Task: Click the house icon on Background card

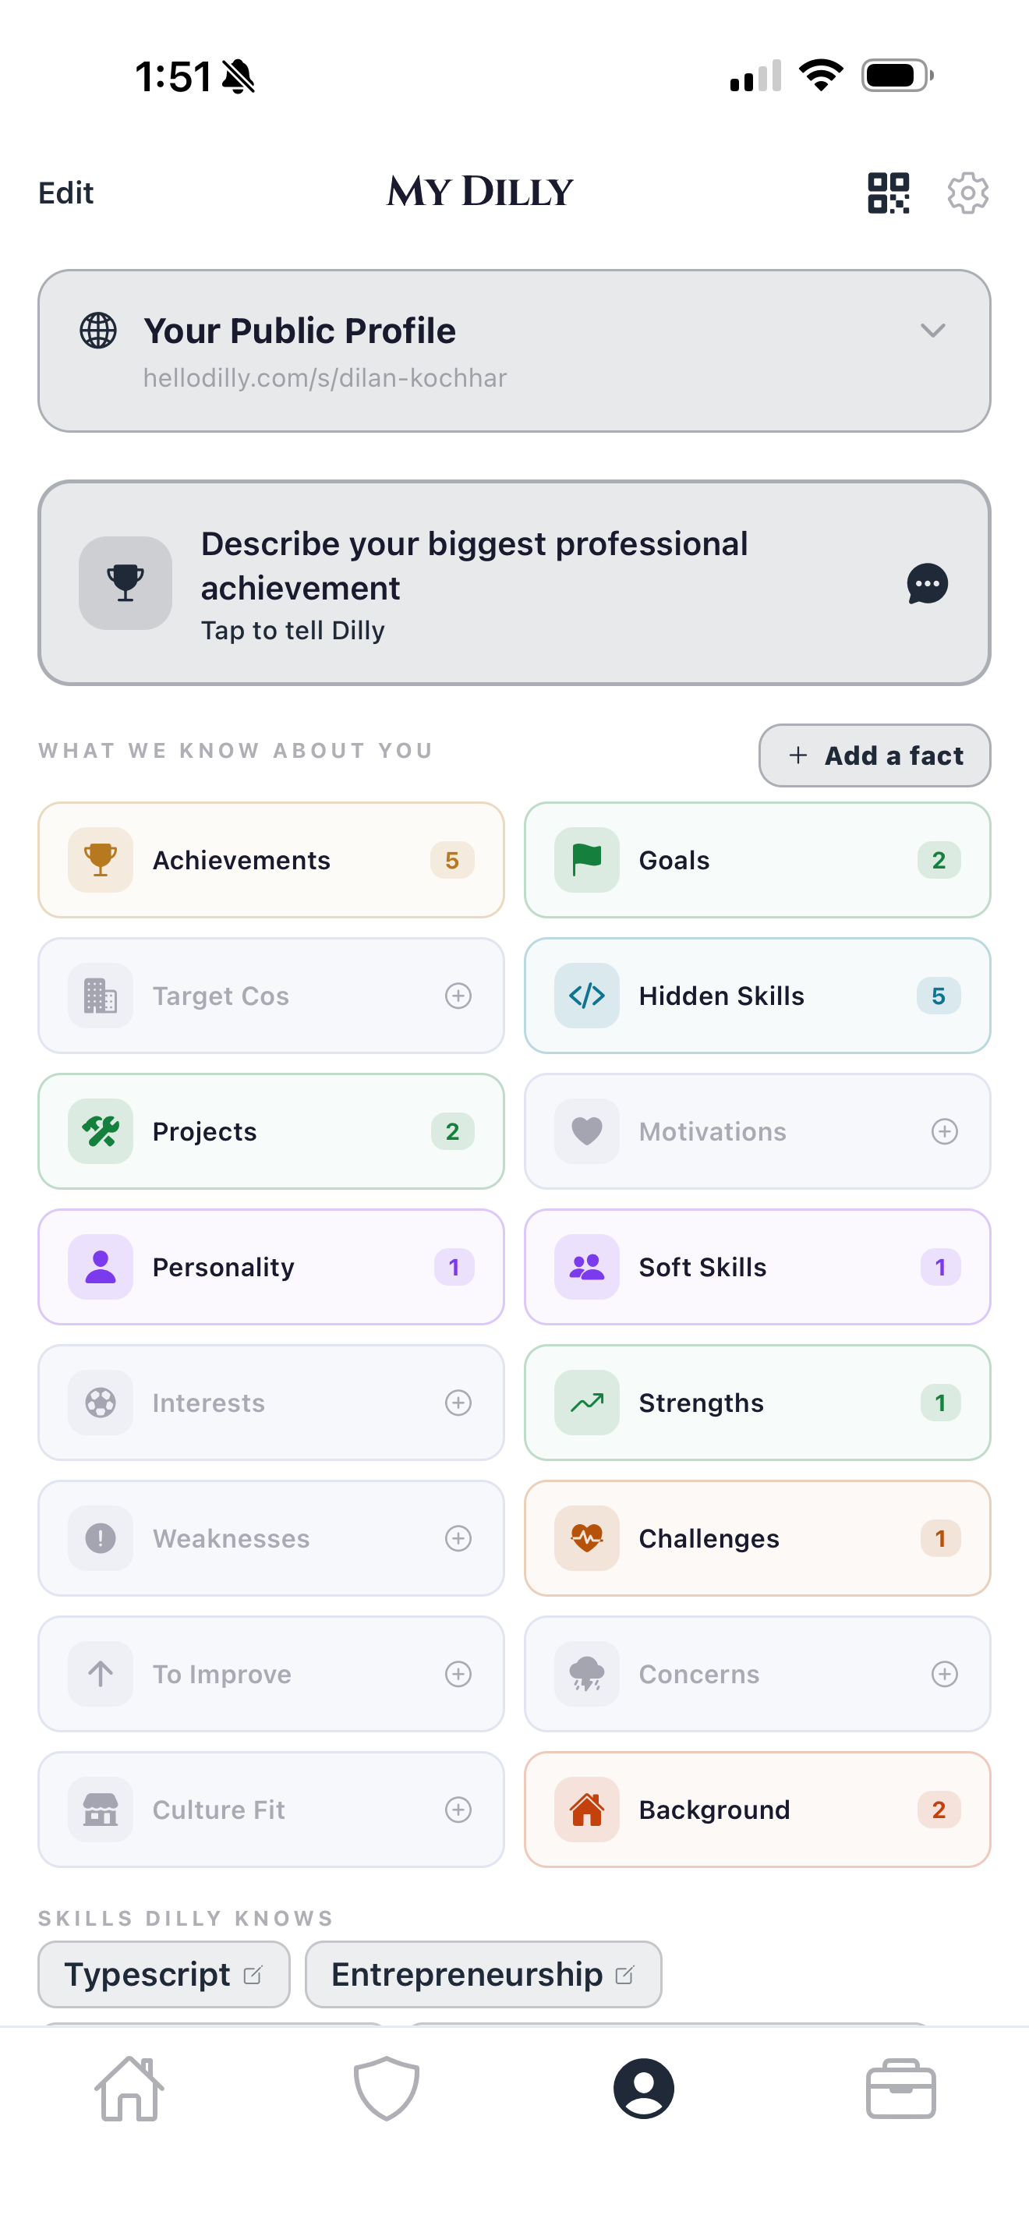Action: (585, 1810)
